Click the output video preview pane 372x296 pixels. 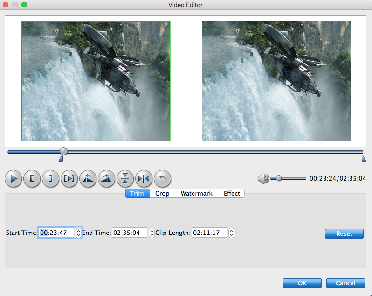[x=276, y=81]
